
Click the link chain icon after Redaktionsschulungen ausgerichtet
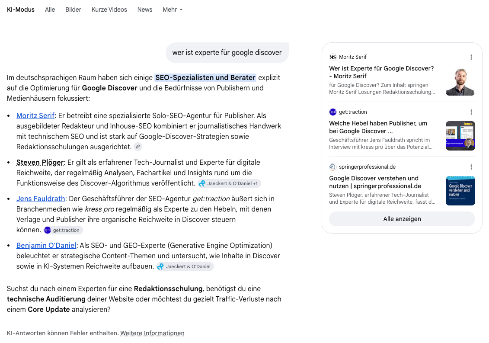pos(138,147)
